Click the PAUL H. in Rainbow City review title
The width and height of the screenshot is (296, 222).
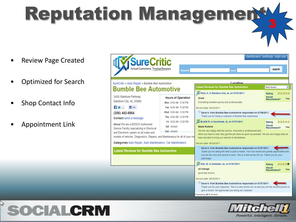222,93
